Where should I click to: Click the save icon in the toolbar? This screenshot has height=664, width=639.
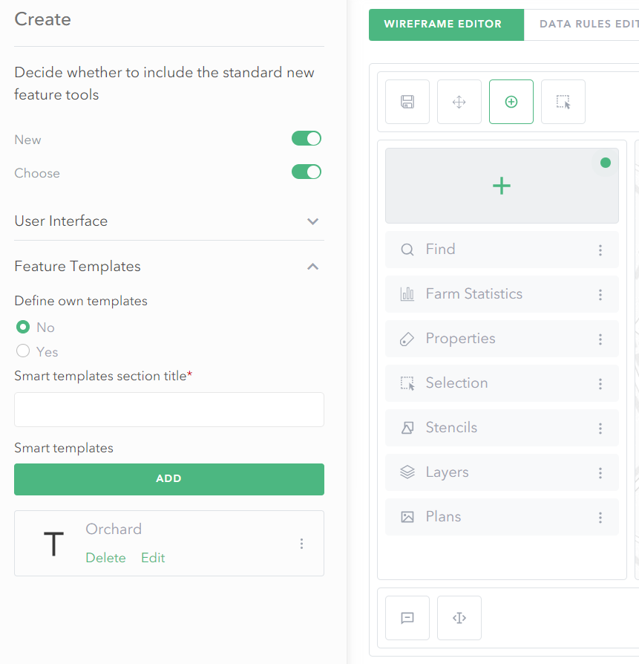407,102
